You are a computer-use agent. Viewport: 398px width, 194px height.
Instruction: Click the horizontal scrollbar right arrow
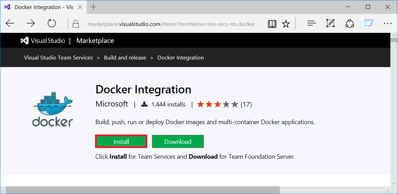388,191
